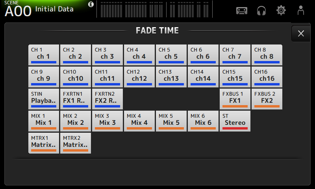Click the user login icon
Screen dimensions: 315x189
(301, 10)
